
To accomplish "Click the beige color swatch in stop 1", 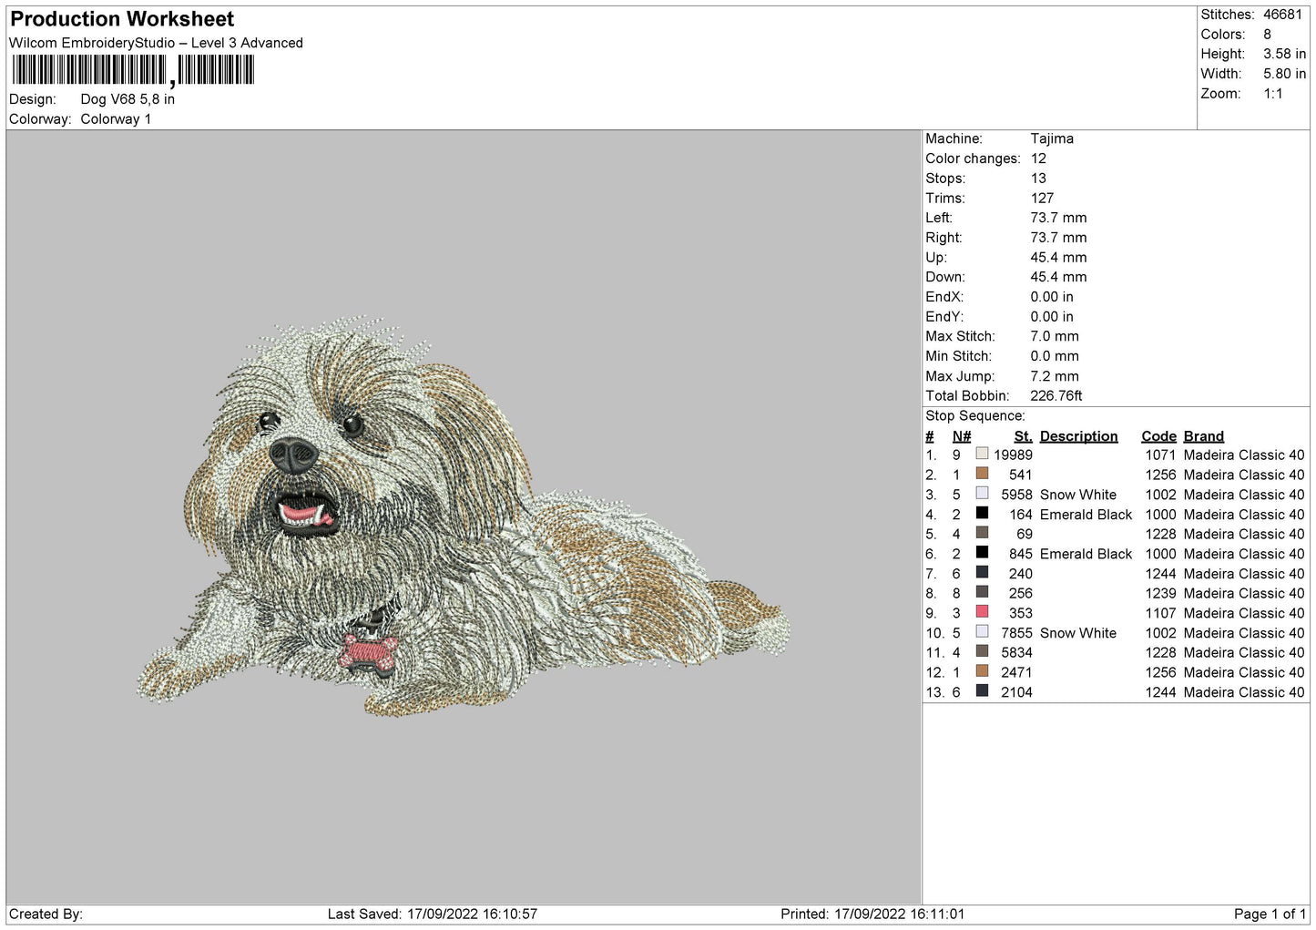I will point(982,454).
